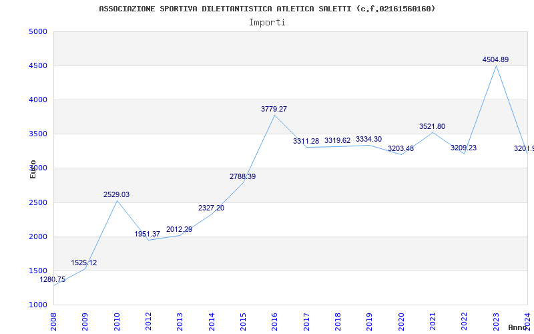The width and height of the screenshot is (534, 334).
Task: Click the 2500 y-axis tick label
Action: coord(38,203)
